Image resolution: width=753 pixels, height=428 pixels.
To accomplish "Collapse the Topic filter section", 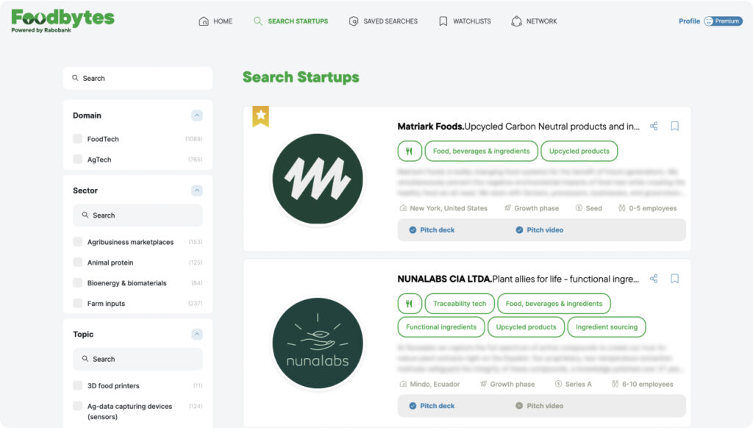I will (x=197, y=334).
